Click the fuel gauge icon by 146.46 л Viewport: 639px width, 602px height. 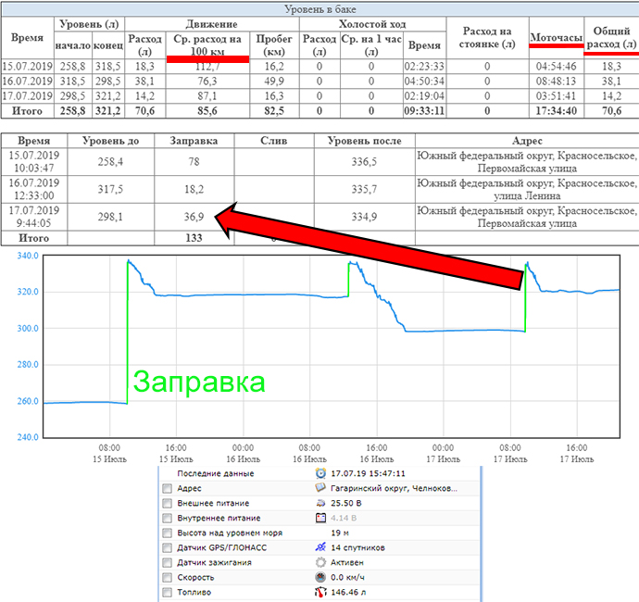(x=320, y=592)
